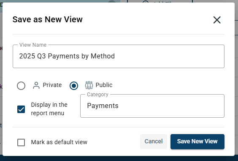The width and height of the screenshot is (238, 161).
Task: Select the Public radio button
Action: pyautogui.click(x=74, y=86)
